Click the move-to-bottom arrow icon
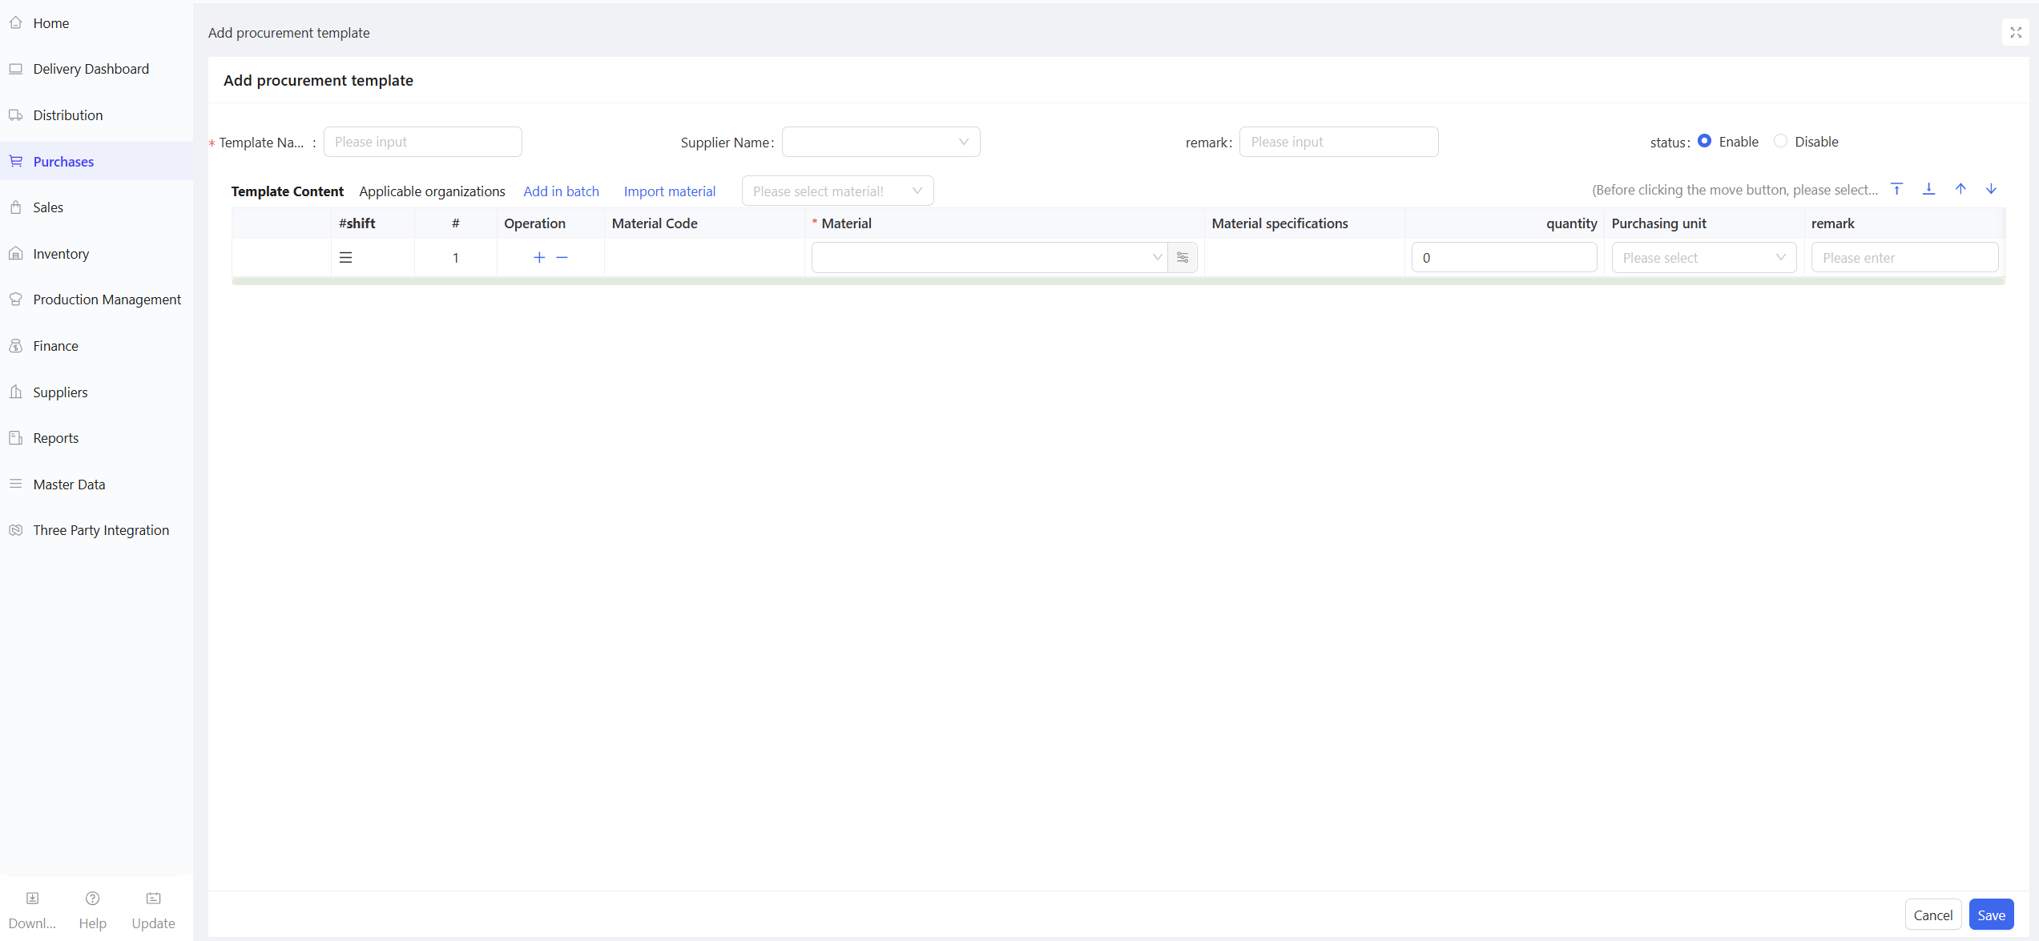Screen dimensions: 2039x941 [x=1928, y=189]
